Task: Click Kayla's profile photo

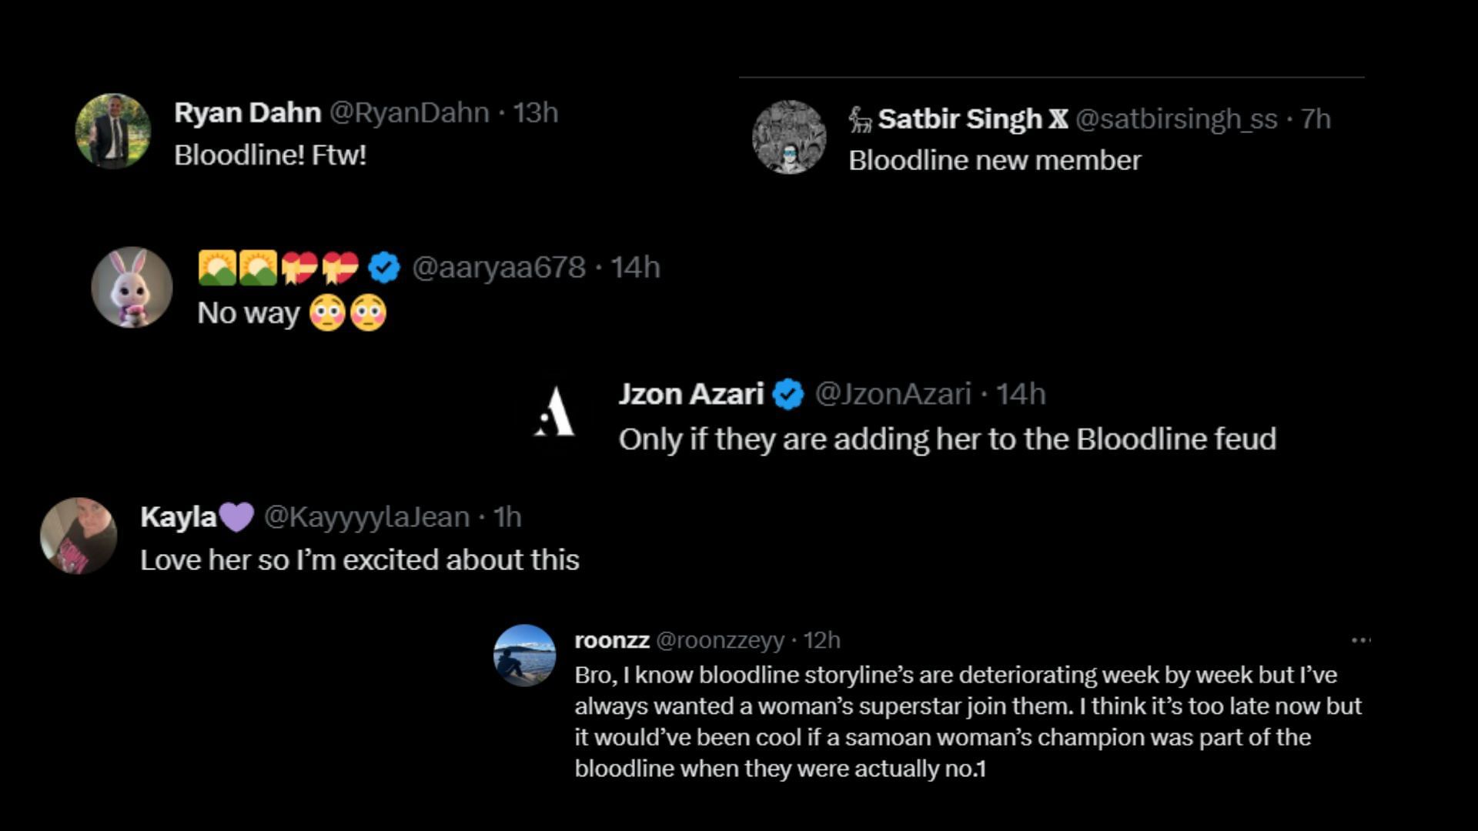Action: click(79, 536)
